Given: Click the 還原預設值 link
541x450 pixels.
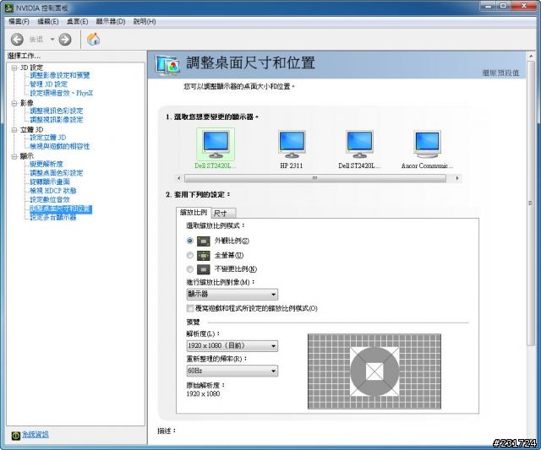Looking at the screenshot, I should coord(500,73).
